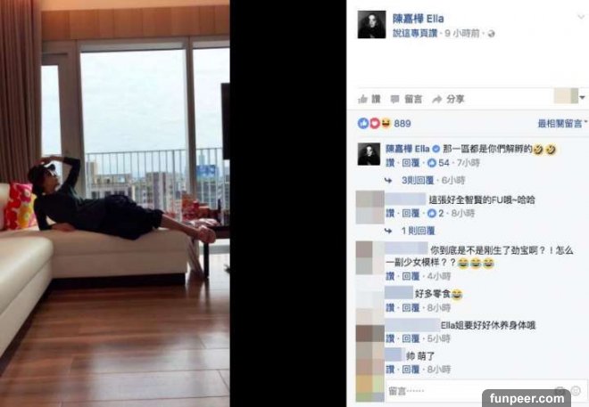Open the 889 reactions list
589x407 pixels.
pyautogui.click(x=384, y=123)
